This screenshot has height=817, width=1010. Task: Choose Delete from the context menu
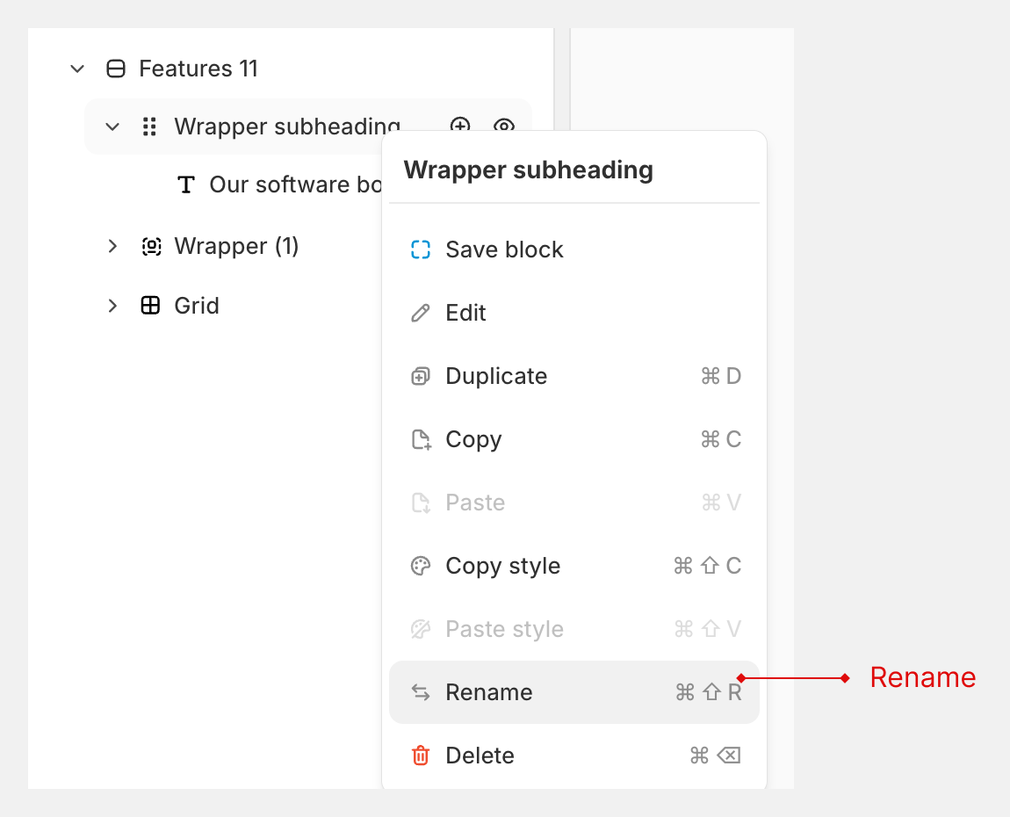pyautogui.click(x=480, y=756)
